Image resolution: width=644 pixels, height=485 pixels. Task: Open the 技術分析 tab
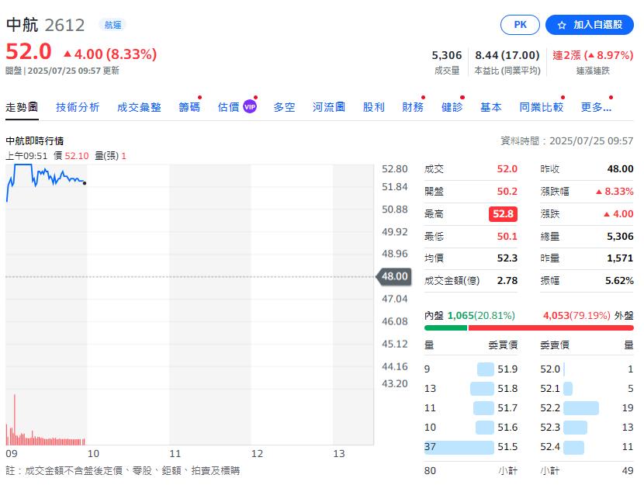point(78,107)
